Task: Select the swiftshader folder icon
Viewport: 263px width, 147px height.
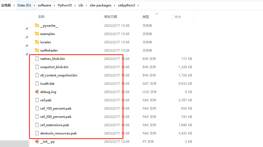Action: tap(37, 50)
